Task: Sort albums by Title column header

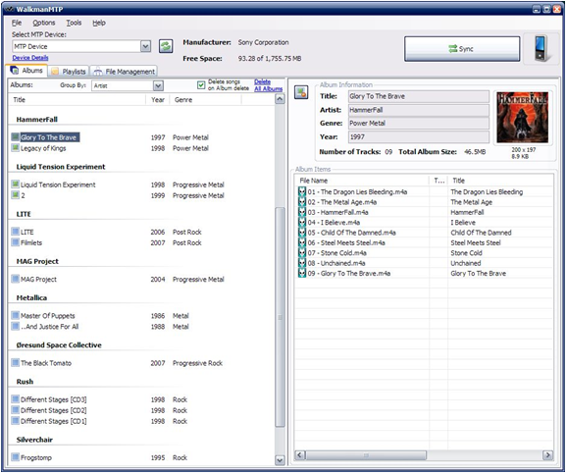Action: [x=77, y=100]
